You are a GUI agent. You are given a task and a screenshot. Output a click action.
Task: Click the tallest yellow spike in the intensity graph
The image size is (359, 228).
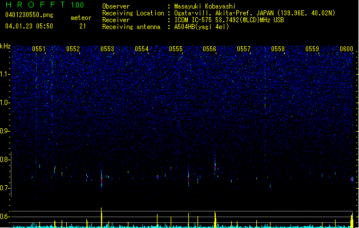click(102, 217)
